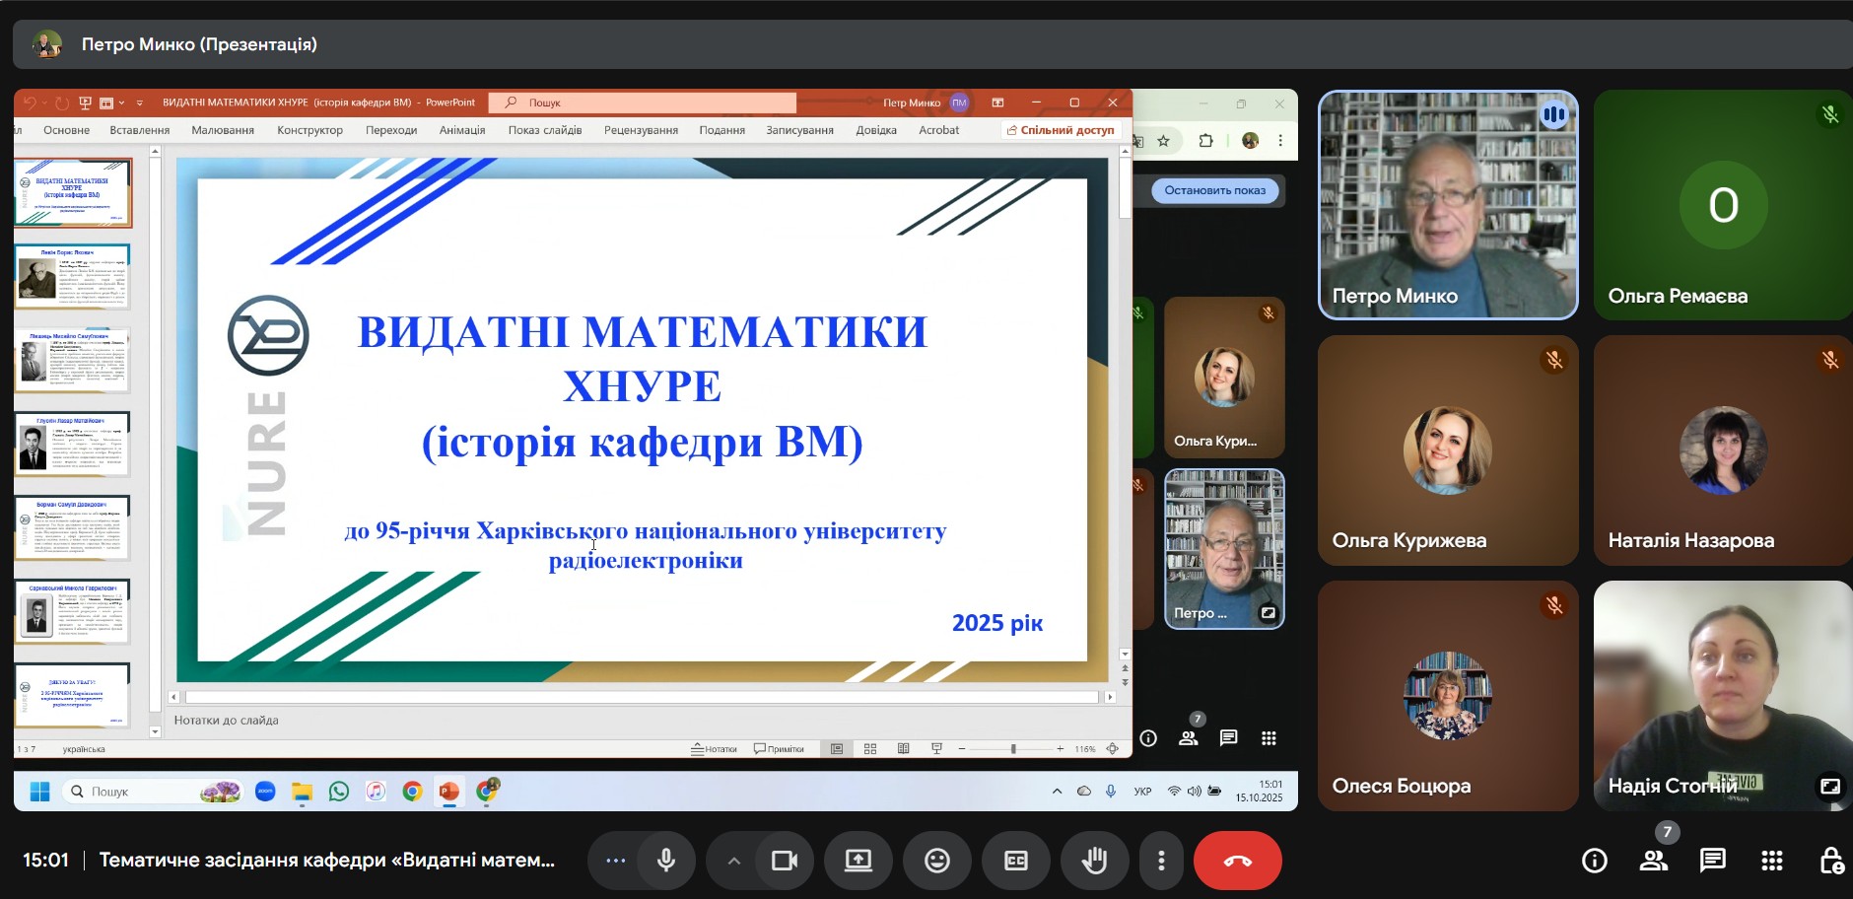This screenshot has width=1853, height=899.
Task: Click the Остановить показ button
Action: [x=1214, y=190]
